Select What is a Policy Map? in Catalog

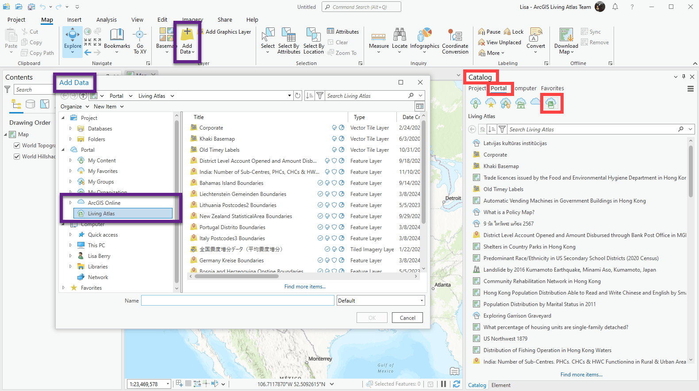coord(509,212)
